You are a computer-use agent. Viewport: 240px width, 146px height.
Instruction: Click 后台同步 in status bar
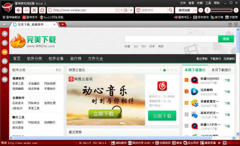tap(191, 143)
